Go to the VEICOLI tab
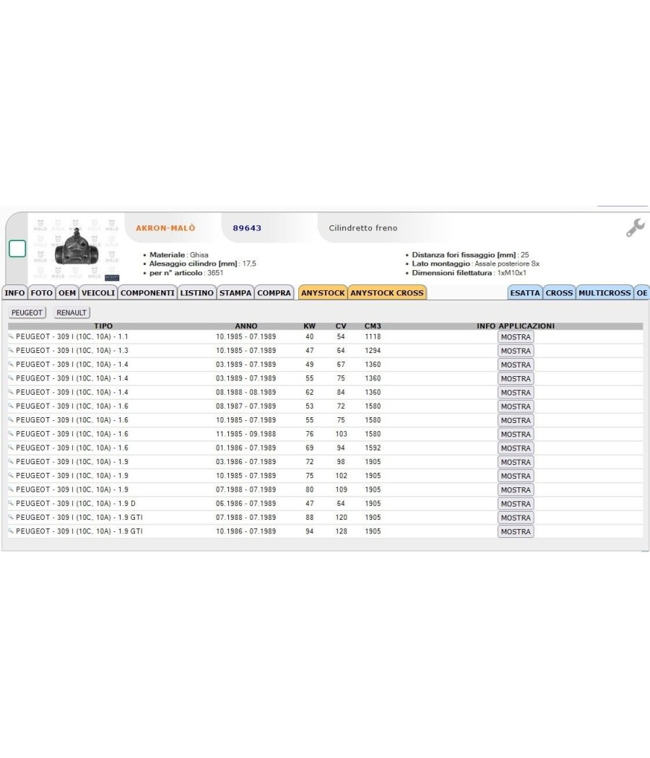Viewport: 650px width, 758px height. [98, 292]
